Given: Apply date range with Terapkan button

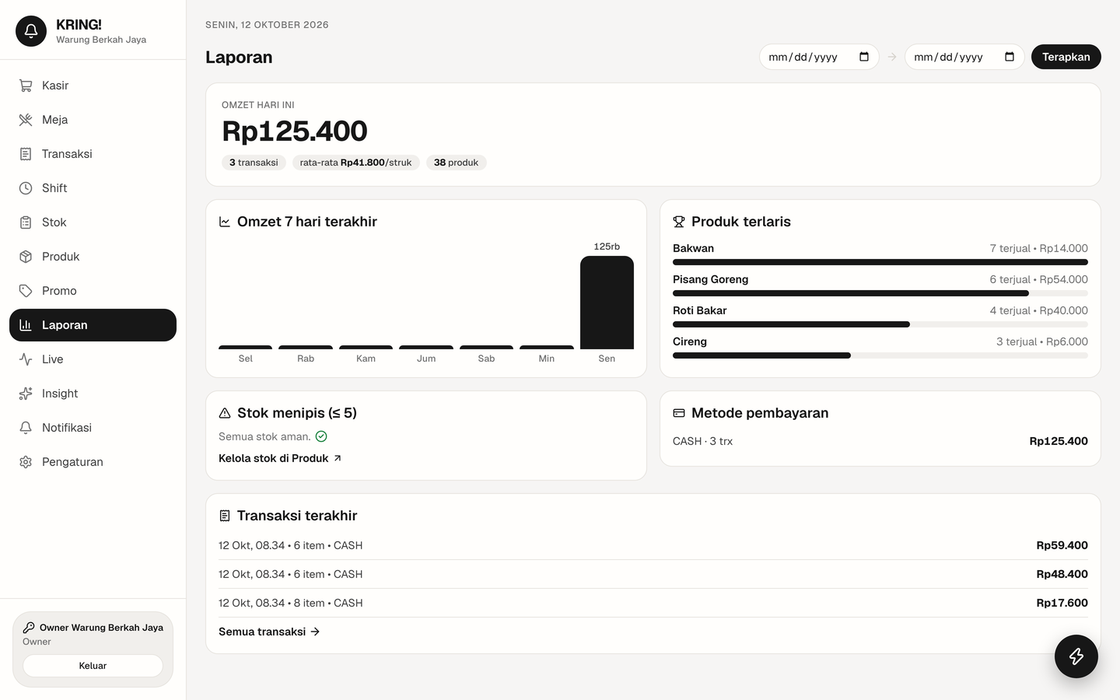Looking at the screenshot, I should coord(1066,57).
